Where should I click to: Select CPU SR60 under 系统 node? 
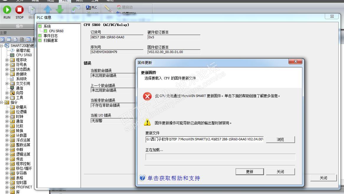[x=56, y=31]
